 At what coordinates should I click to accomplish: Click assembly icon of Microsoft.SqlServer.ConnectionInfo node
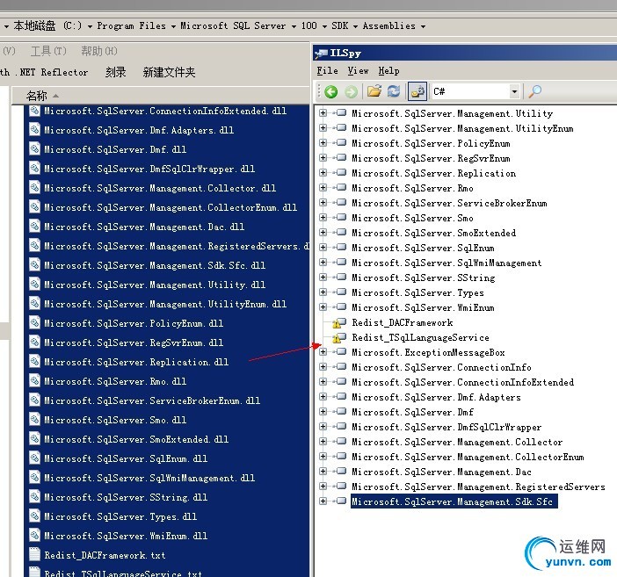[x=341, y=367]
